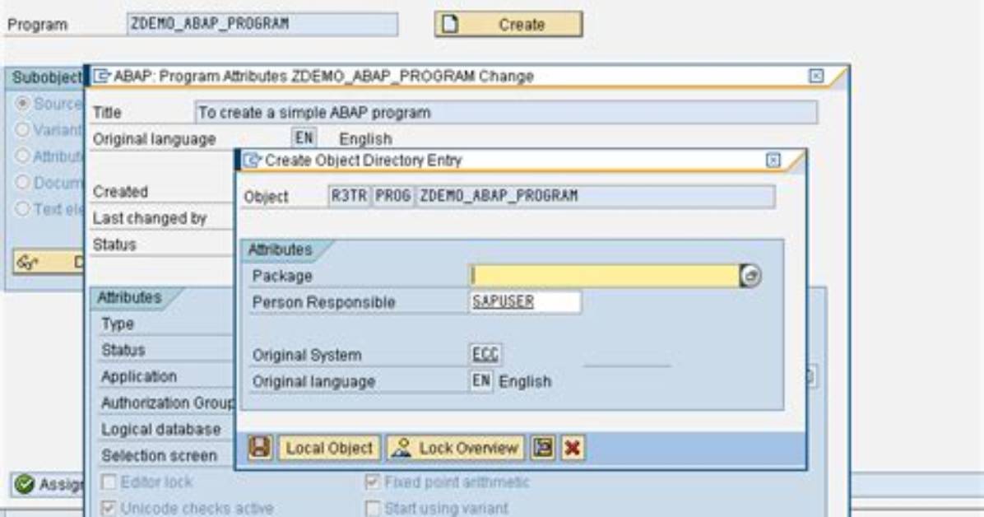Viewport: 984px width, 517px height.
Task: Toggle Fixed point arithmetic checkbox
Action: click(x=372, y=482)
